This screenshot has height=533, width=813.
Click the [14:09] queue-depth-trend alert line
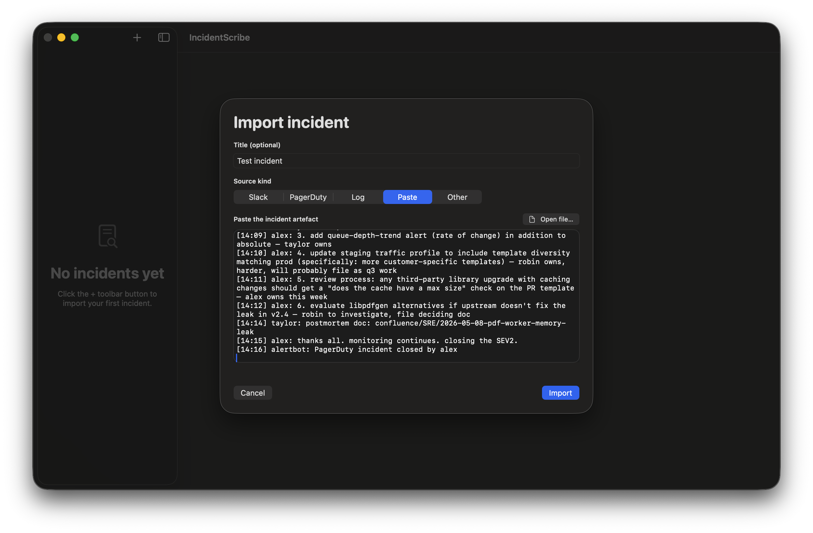click(401, 240)
